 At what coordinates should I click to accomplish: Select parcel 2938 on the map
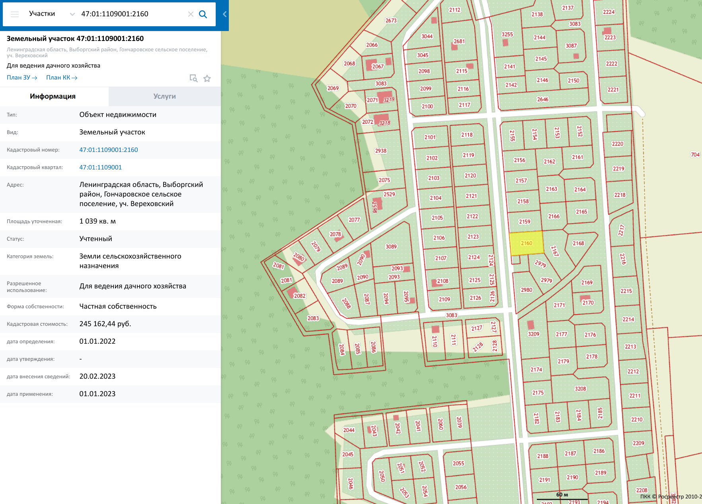381,151
